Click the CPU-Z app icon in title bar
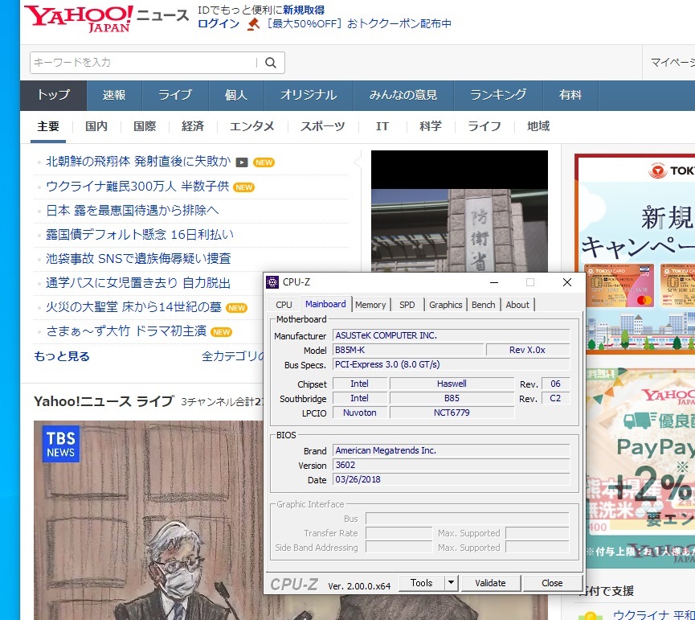The width and height of the screenshot is (695, 620). click(x=272, y=282)
